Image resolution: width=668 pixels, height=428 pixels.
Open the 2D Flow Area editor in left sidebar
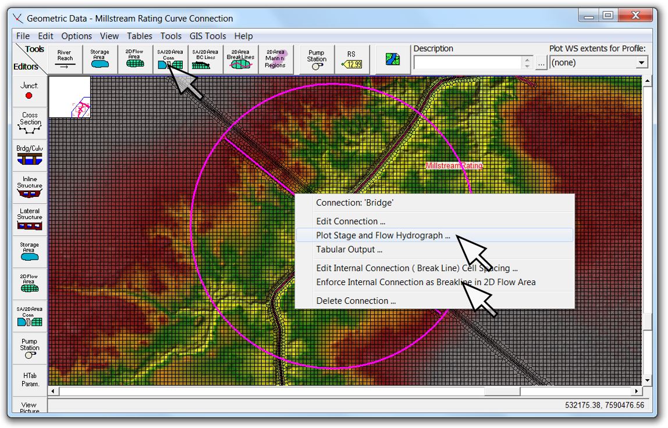(30, 283)
